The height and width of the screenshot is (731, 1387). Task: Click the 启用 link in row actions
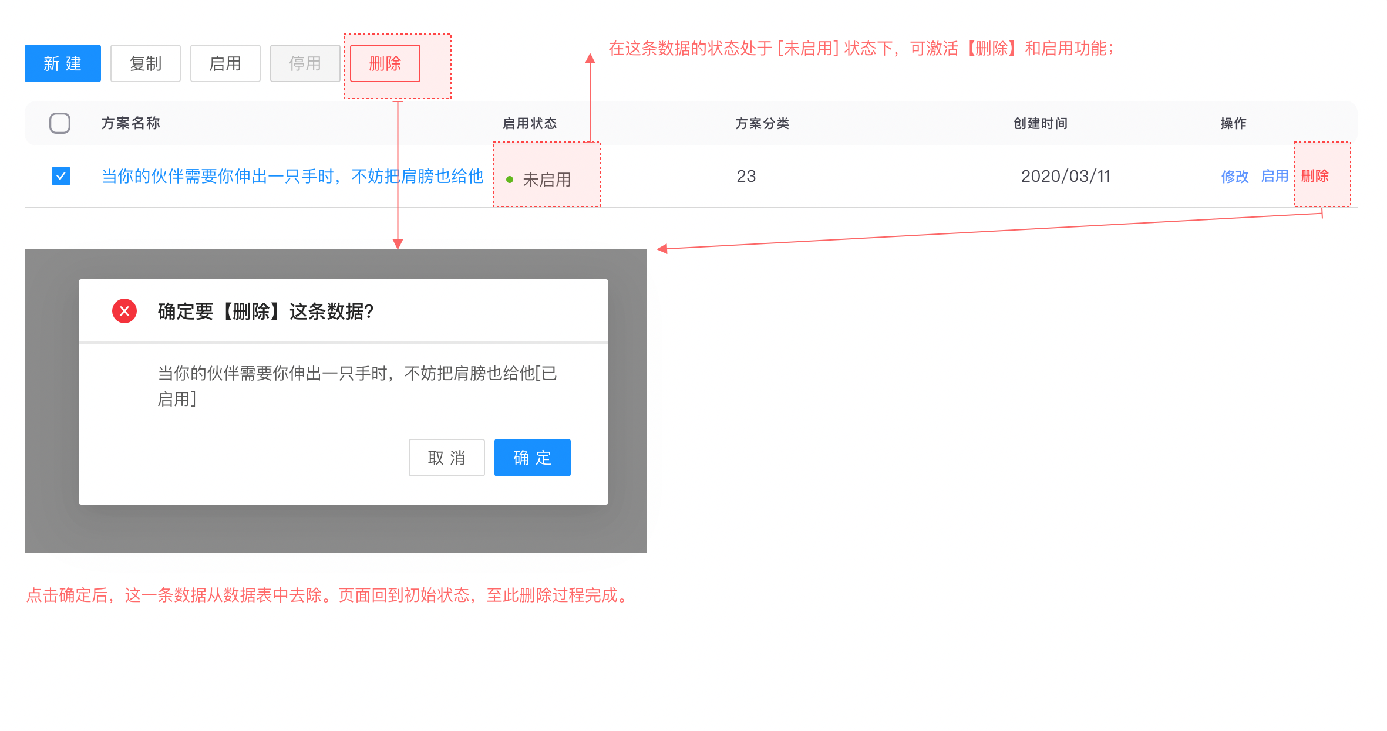point(1274,176)
